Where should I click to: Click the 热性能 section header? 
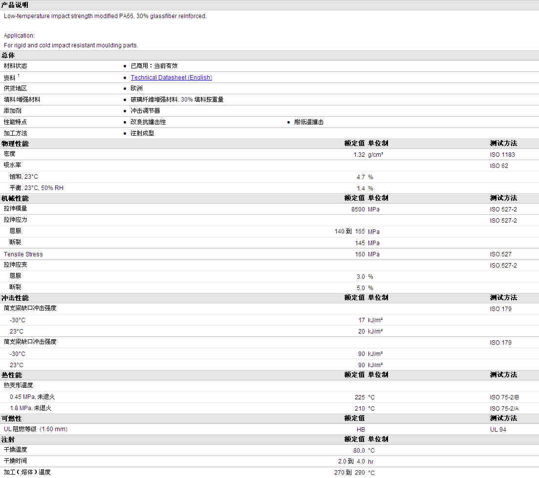tap(11, 375)
